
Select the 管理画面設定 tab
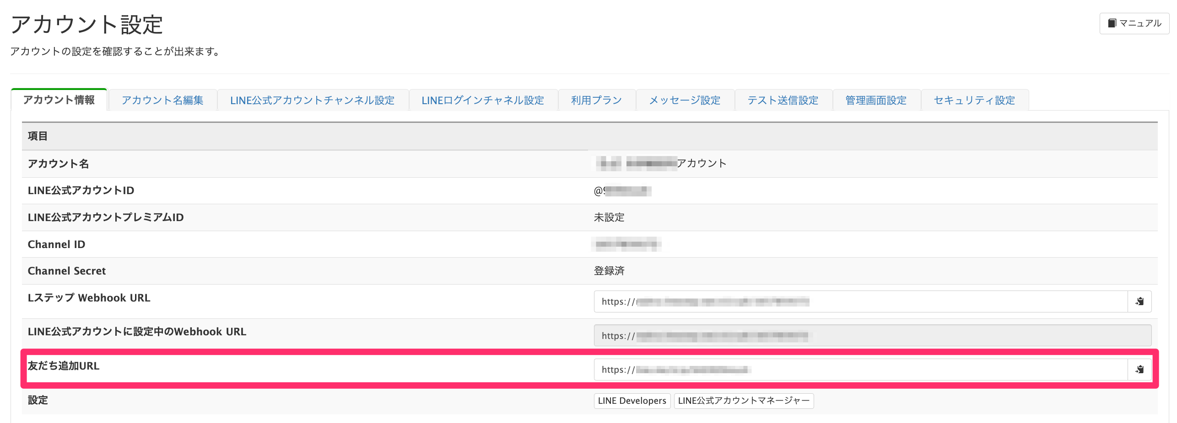click(x=876, y=100)
